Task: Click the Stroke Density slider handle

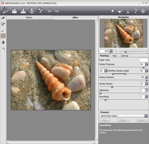Action: [x=112, y=87]
